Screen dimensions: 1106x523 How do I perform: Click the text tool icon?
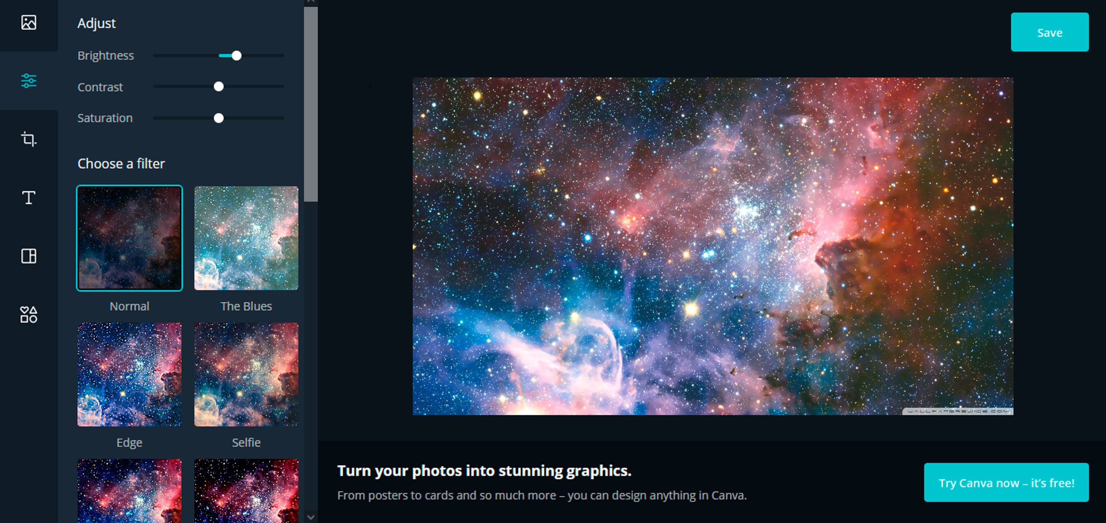pos(29,197)
